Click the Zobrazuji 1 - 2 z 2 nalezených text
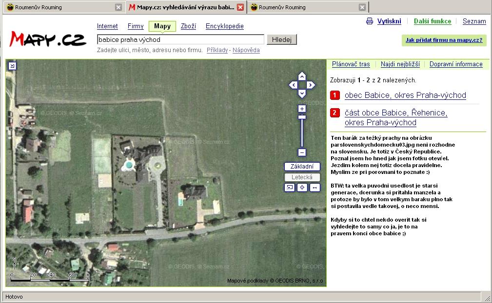This screenshot has width=492, height=303. click(373, 80)
